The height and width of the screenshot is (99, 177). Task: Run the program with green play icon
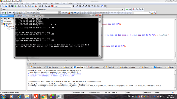click(43, 6)
